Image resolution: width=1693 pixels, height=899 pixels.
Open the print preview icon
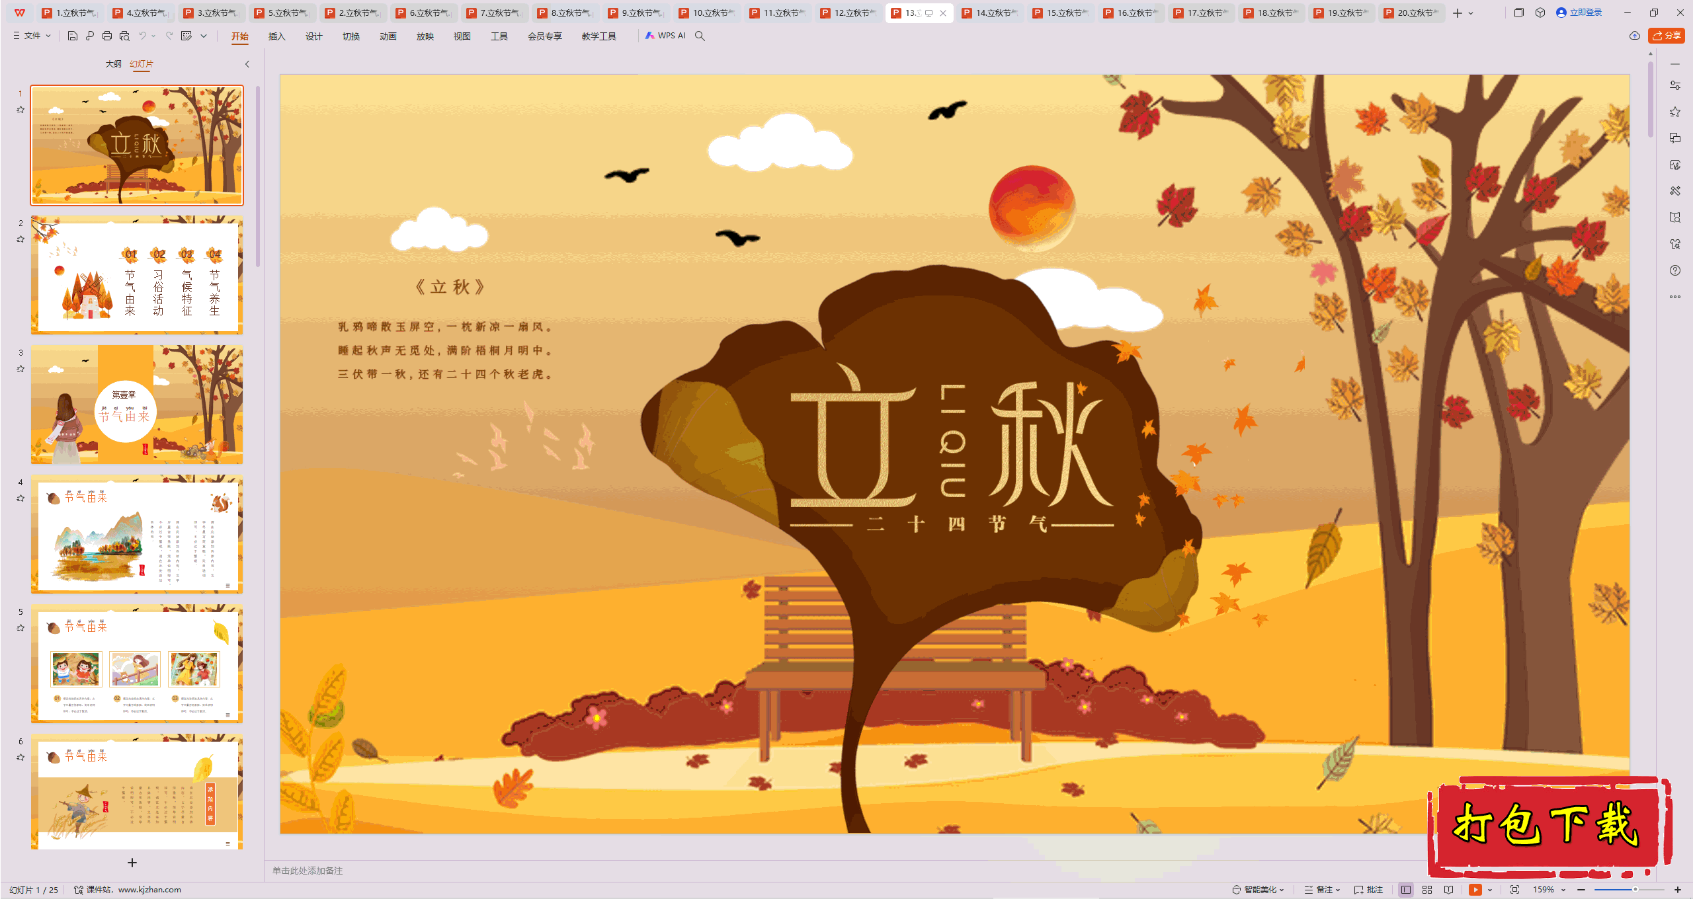pos(124,36)
